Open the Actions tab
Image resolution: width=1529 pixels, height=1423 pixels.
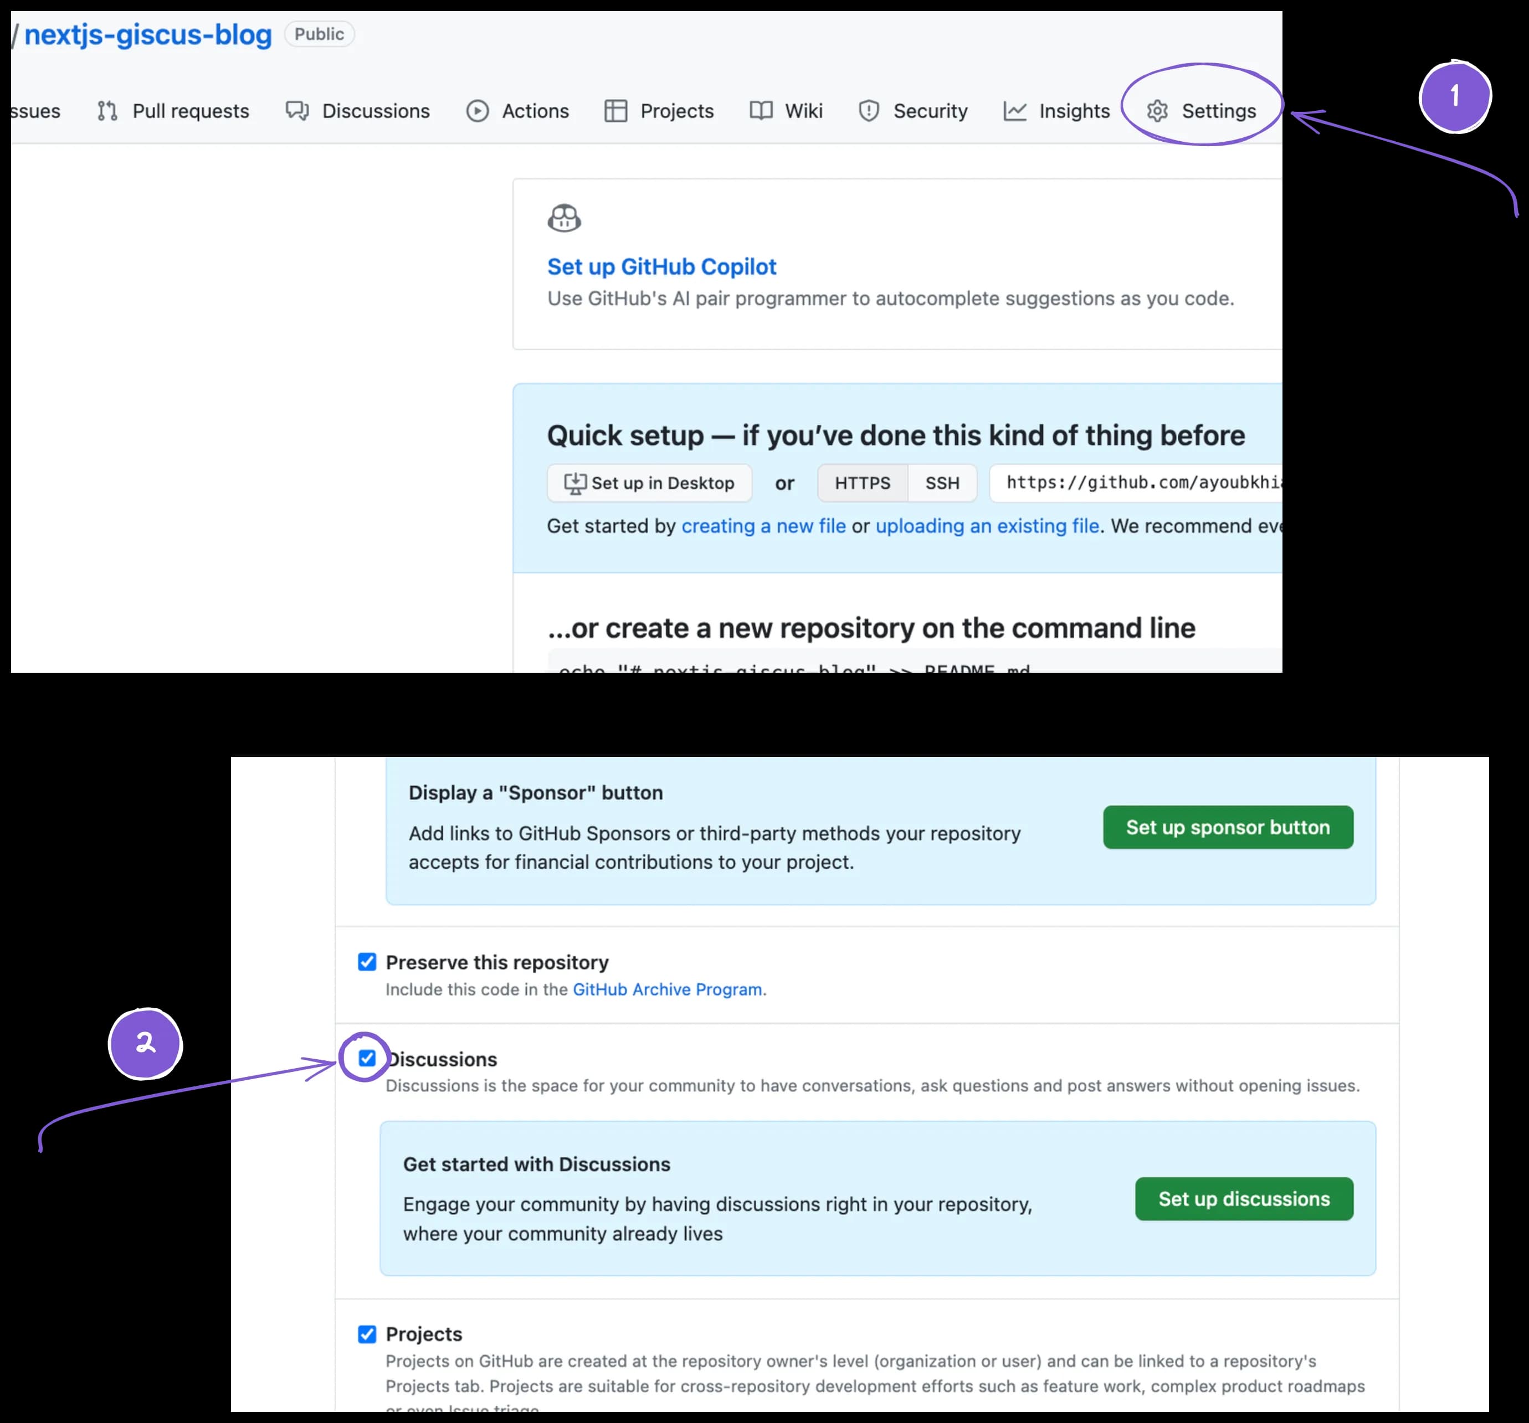coord(517,111)
